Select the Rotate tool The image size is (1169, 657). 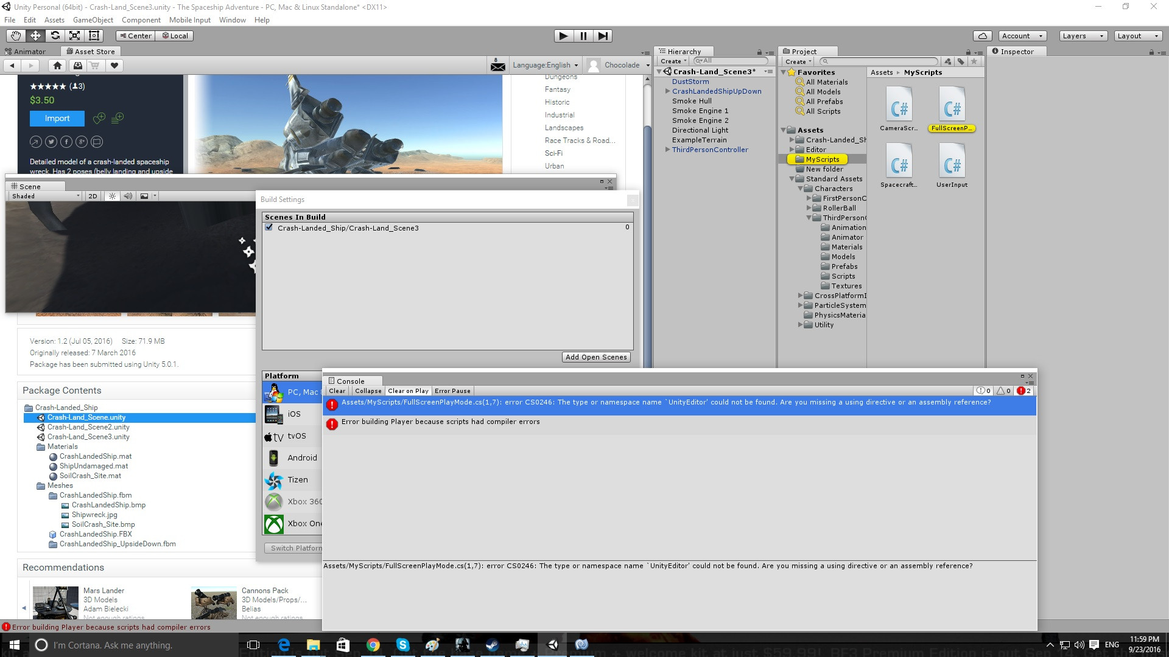(x=55, y=36)
